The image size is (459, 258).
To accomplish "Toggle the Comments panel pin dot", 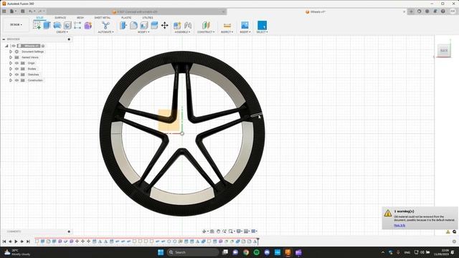I will (69, 231).
